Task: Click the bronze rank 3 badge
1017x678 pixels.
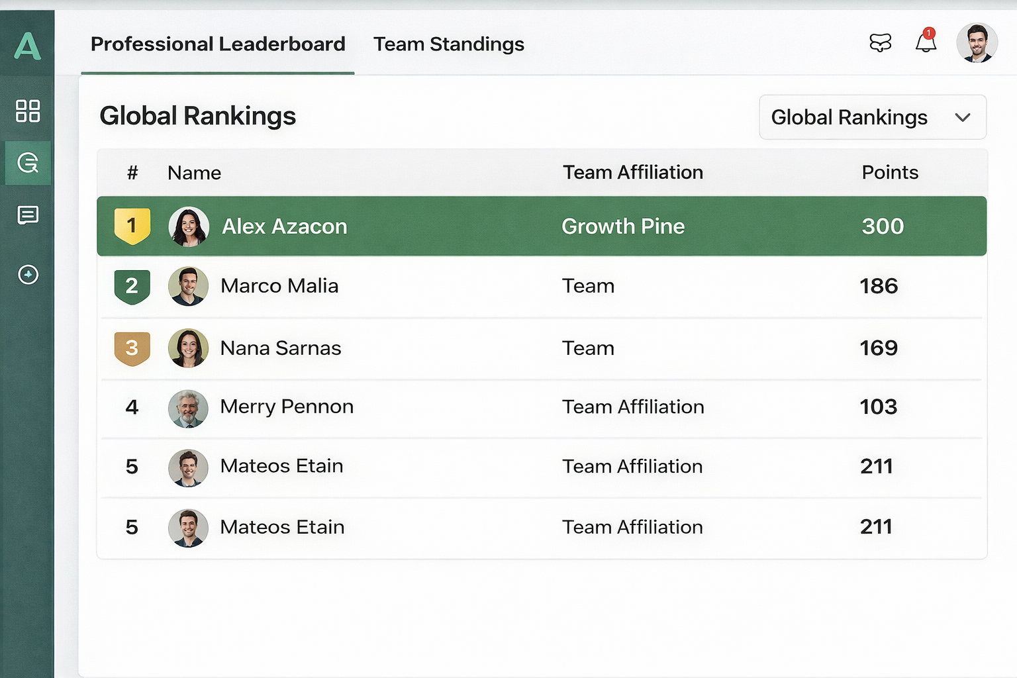Action: [132, 348]
